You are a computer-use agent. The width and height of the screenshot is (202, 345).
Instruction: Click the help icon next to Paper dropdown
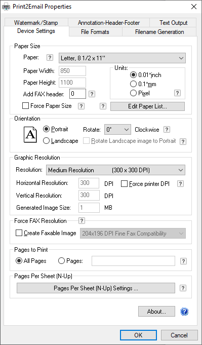(50, 58)
